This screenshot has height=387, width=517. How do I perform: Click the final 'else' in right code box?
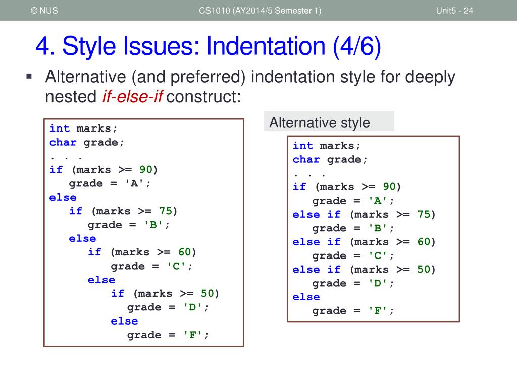(x=306, y=297)
